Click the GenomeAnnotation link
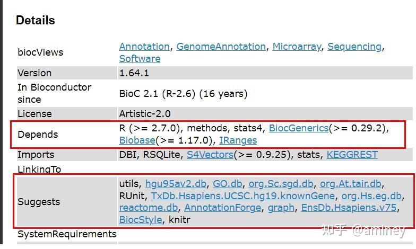416x249 pixels. click(x=221, y=47)
